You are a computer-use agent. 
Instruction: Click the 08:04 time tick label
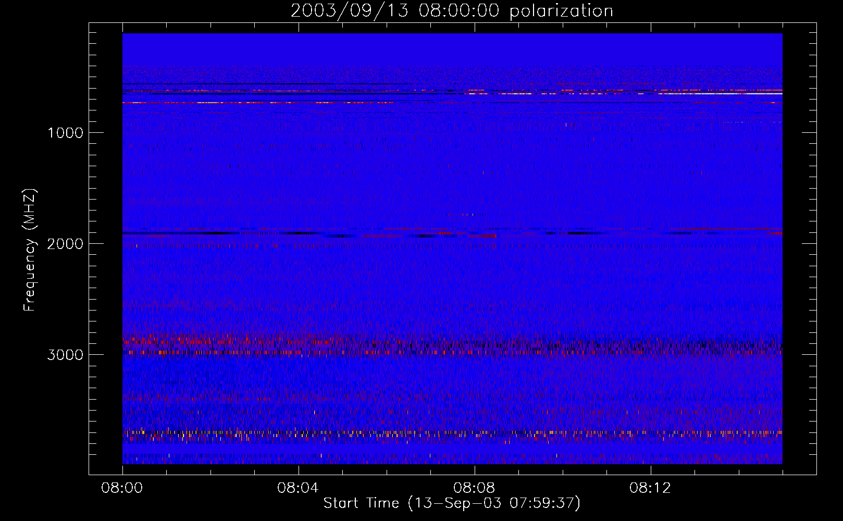click(298, 488)
